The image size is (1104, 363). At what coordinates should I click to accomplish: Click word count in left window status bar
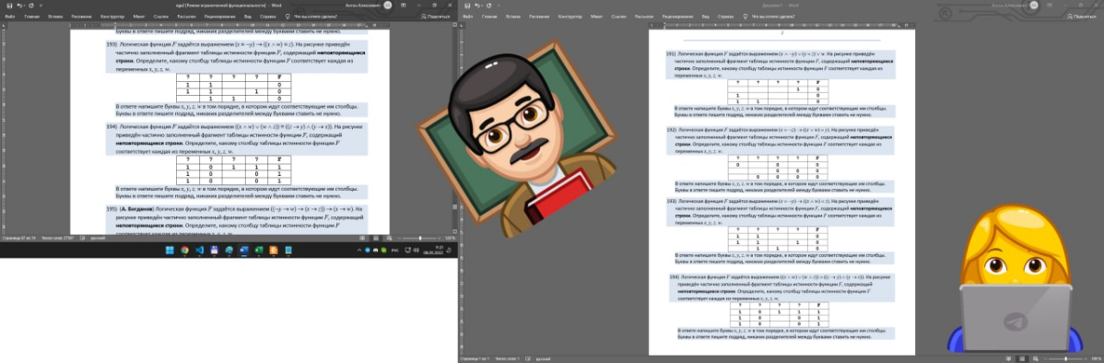pyautogui.click(x=58, y=238)
